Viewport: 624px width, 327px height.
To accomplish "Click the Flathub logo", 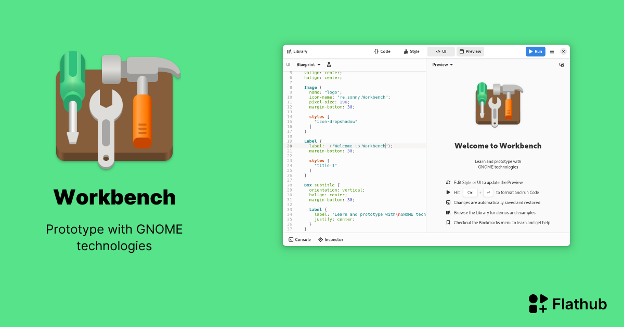I will (566, 303).
